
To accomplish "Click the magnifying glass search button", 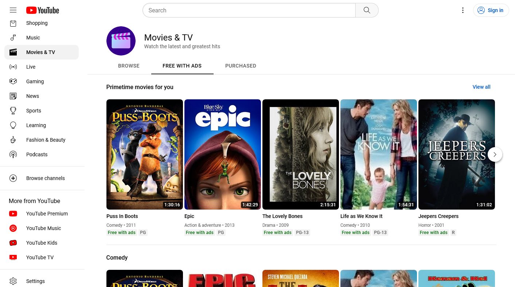I will coord(367,10).
